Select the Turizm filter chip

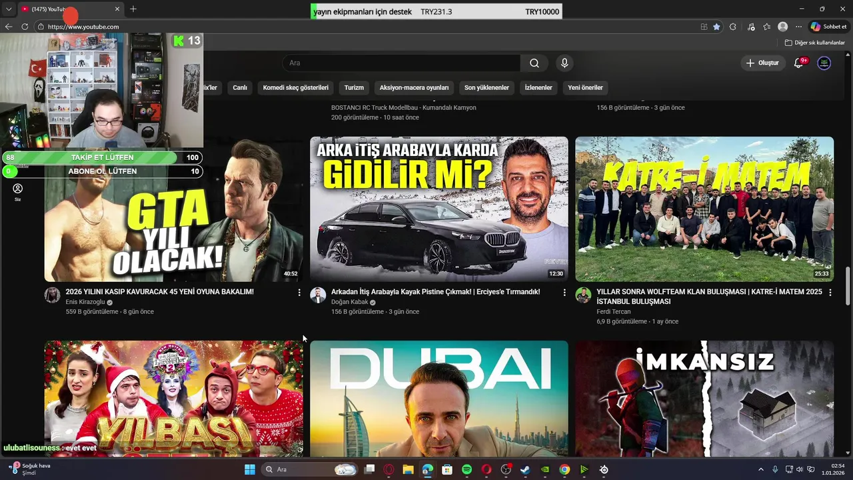[x=354, y=87]
